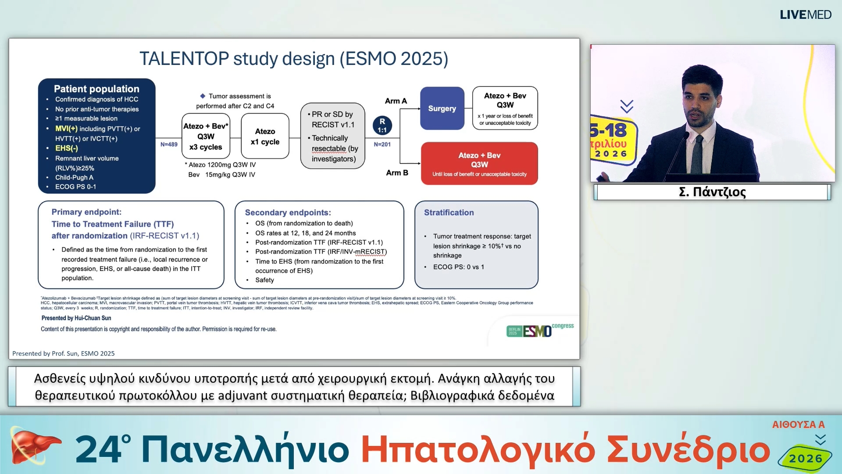Click the LIVEMED logo
842x474 pixels.
tap(805, 14)
